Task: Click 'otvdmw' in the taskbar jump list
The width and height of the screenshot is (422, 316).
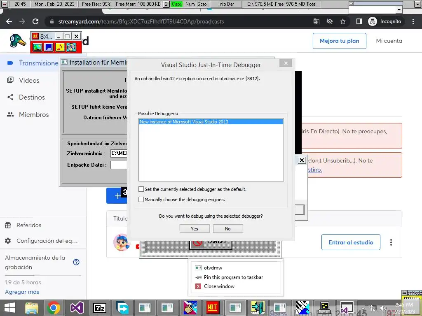Action: point(235,267)
